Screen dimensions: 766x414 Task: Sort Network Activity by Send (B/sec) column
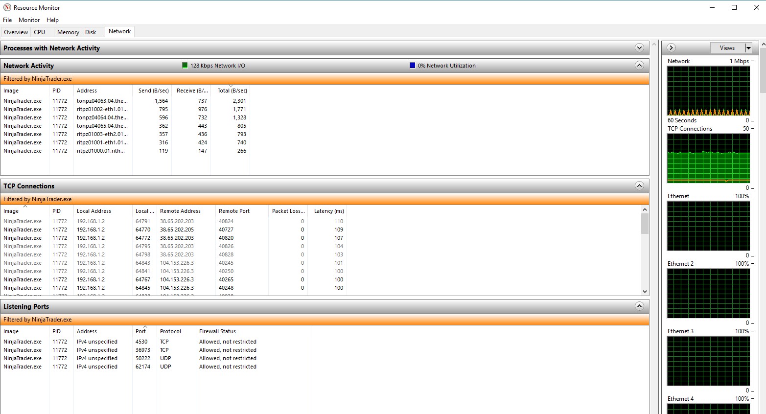[152, 91]
